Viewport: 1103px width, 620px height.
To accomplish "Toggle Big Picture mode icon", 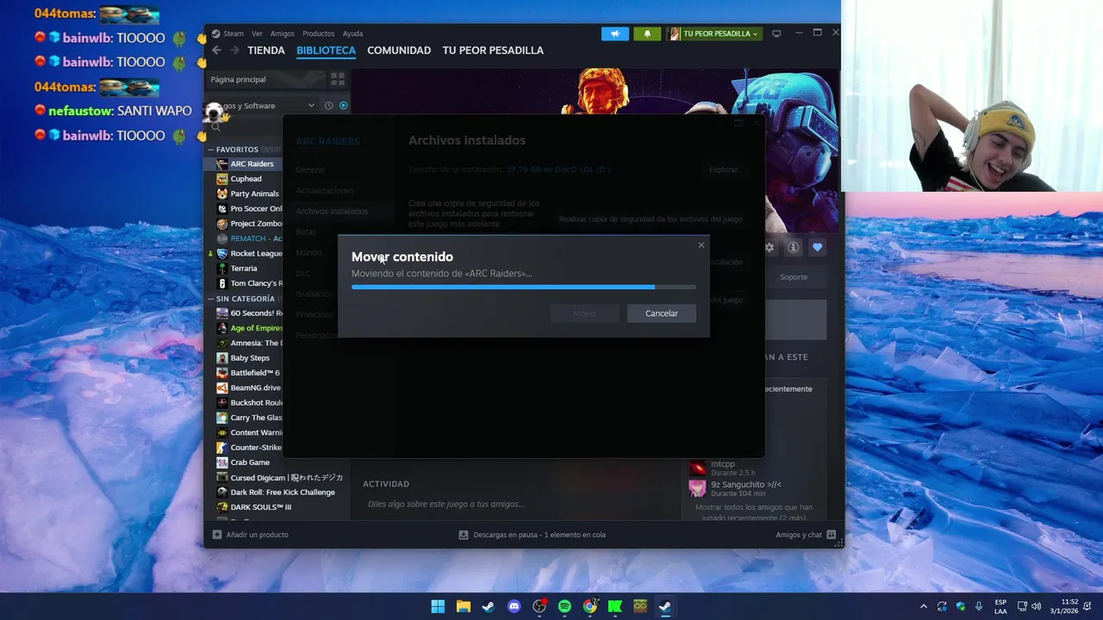I will coord(776,34).
